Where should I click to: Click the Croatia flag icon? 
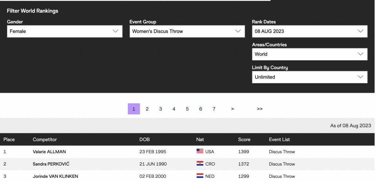(x=200, y=164)
